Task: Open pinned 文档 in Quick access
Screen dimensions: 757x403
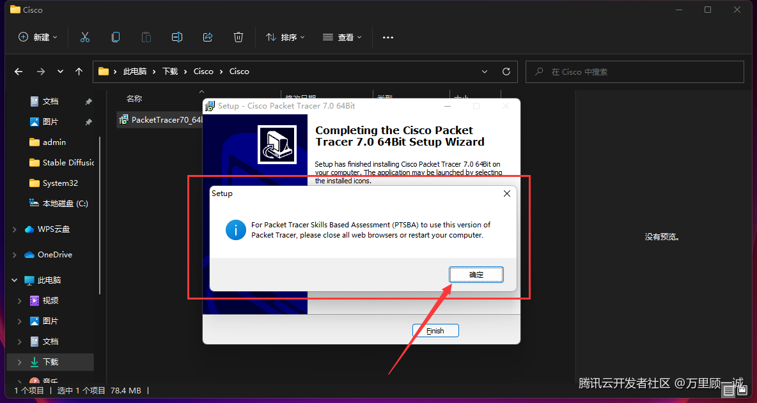Action: pos(51,102)
